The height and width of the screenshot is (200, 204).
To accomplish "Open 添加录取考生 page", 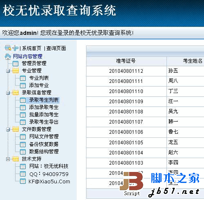I will [44, 107].
